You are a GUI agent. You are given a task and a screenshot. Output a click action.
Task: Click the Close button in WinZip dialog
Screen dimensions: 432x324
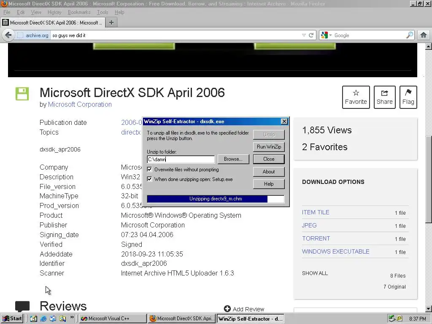pos(269,159)
